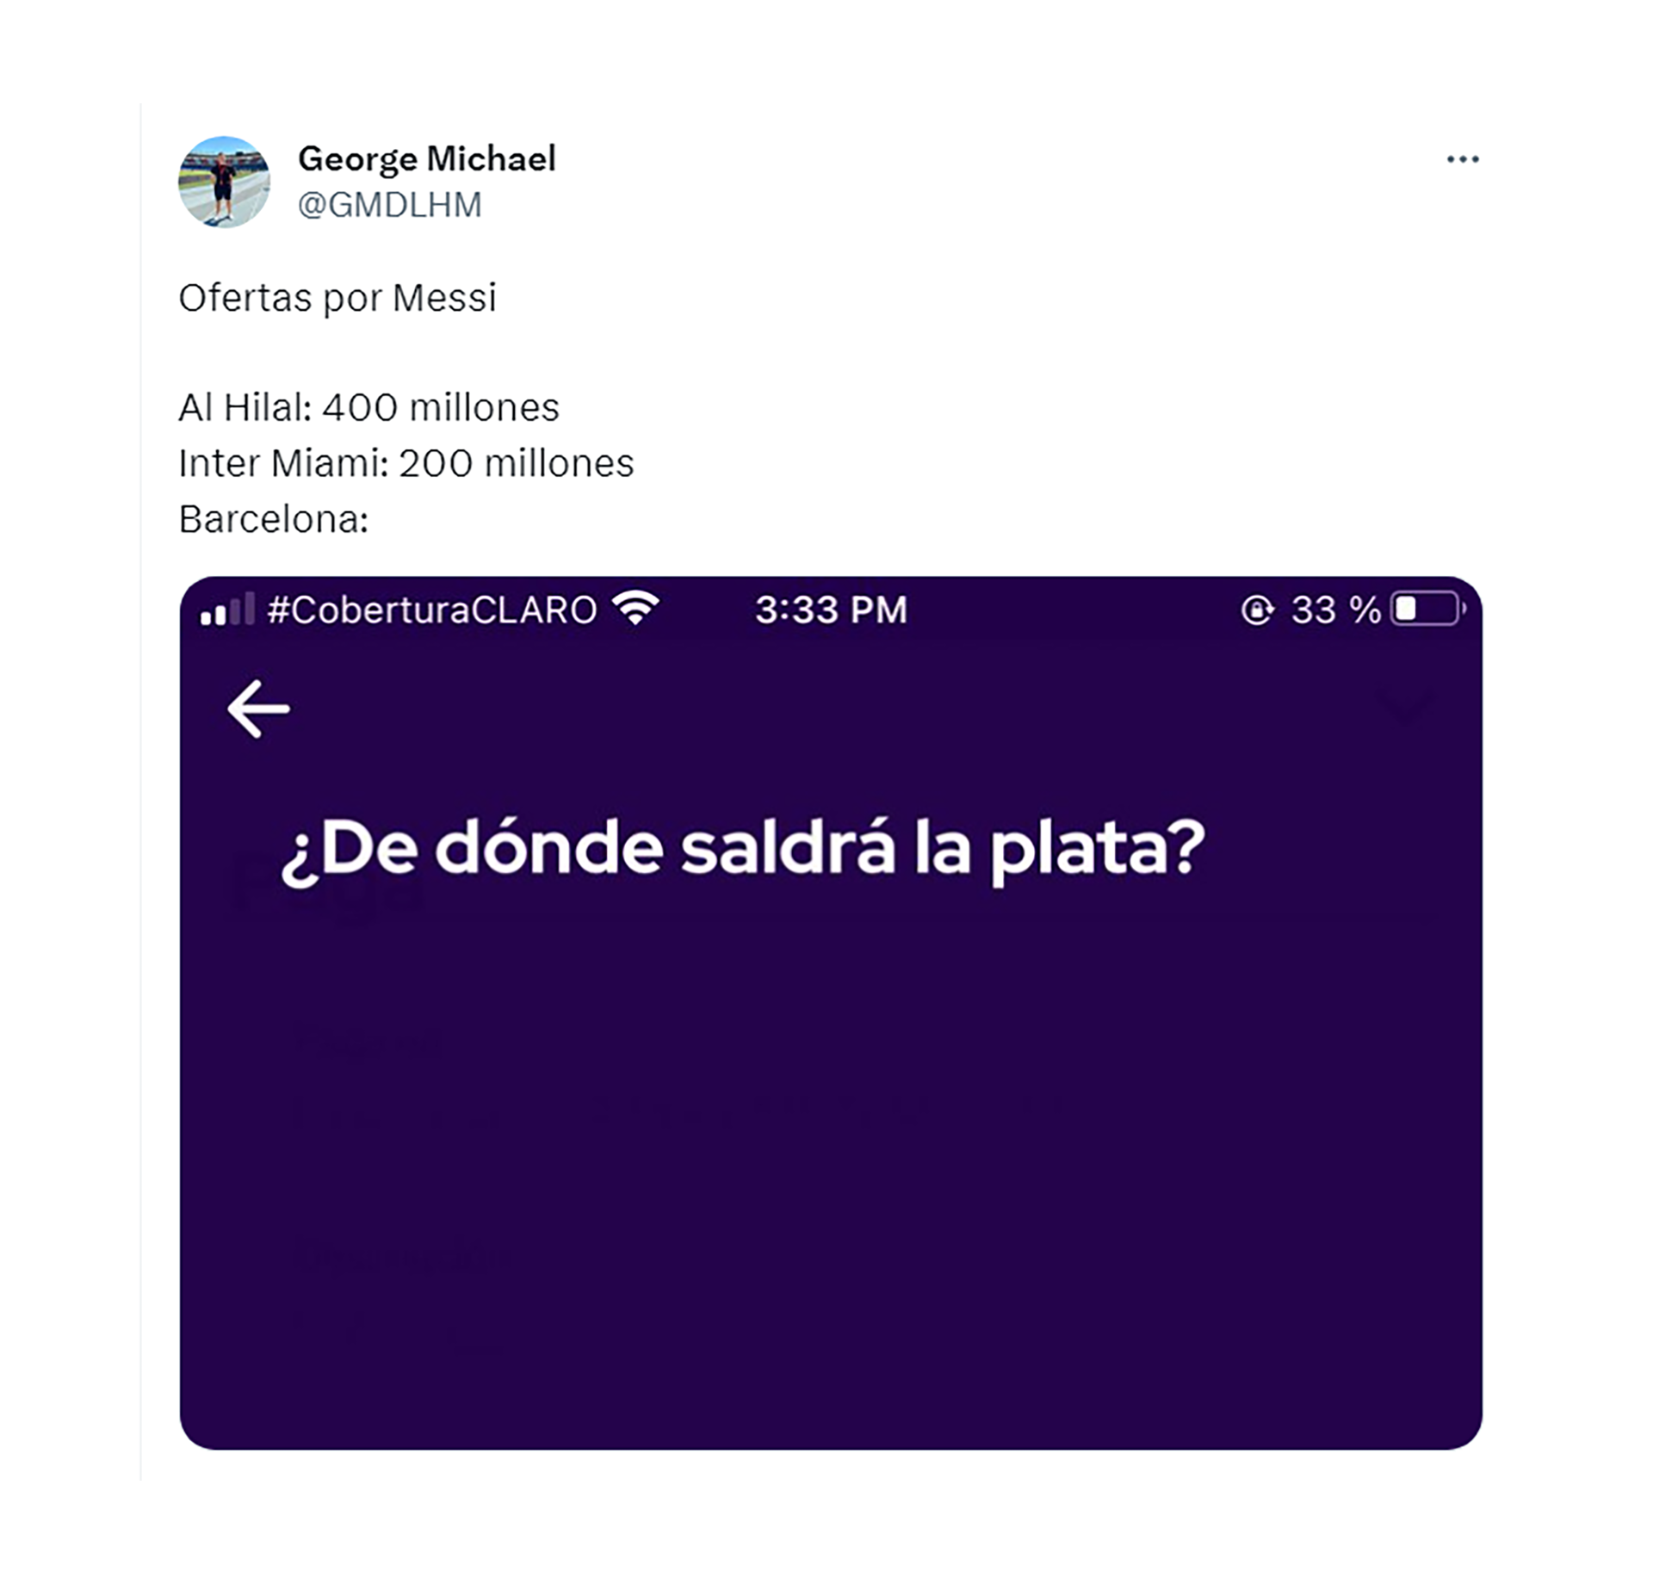Screen dimensions: 1653x1584
Task: Click the "Al Hilal: 400 millones" line
Action: point(368,407)
